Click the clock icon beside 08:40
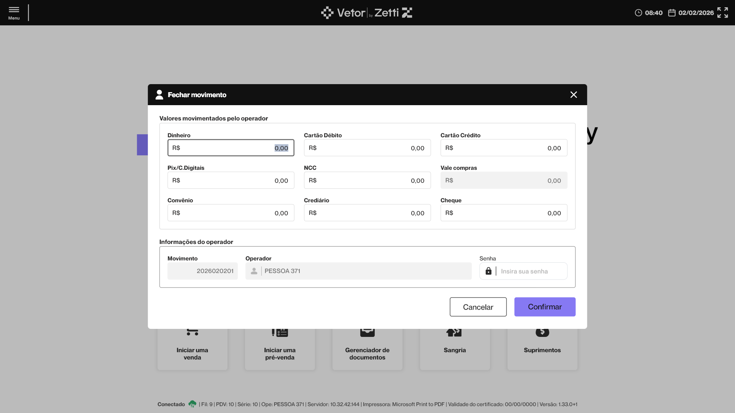Image resolution: width=735 pixels, height=413 pixels. click(638, 13)
